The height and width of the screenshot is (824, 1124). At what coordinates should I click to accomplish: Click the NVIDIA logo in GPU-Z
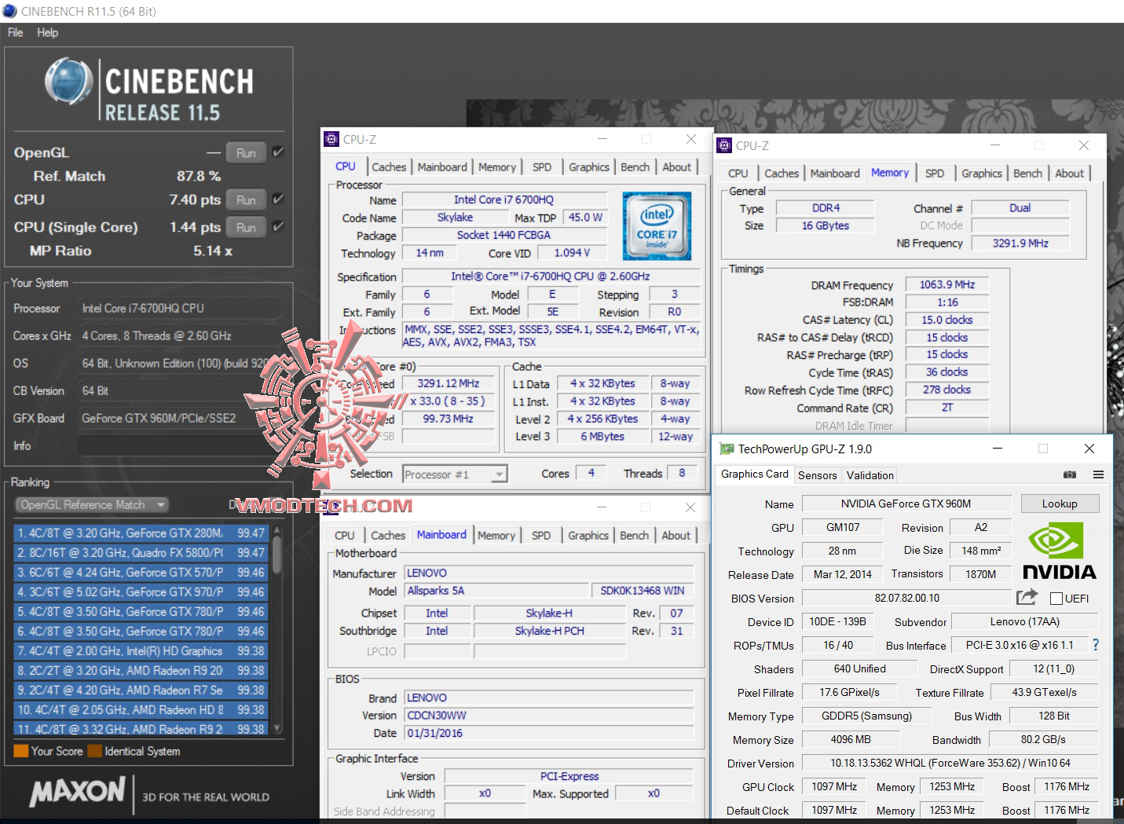pyautogui.click(x=1060, y=550)
